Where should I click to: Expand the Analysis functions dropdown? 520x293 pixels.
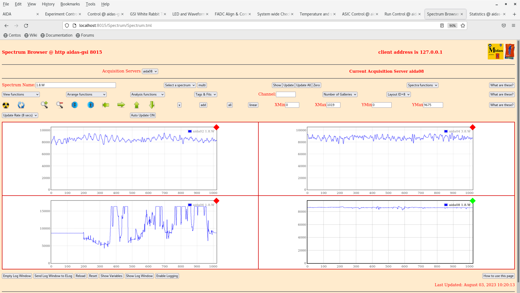(147, 94)
